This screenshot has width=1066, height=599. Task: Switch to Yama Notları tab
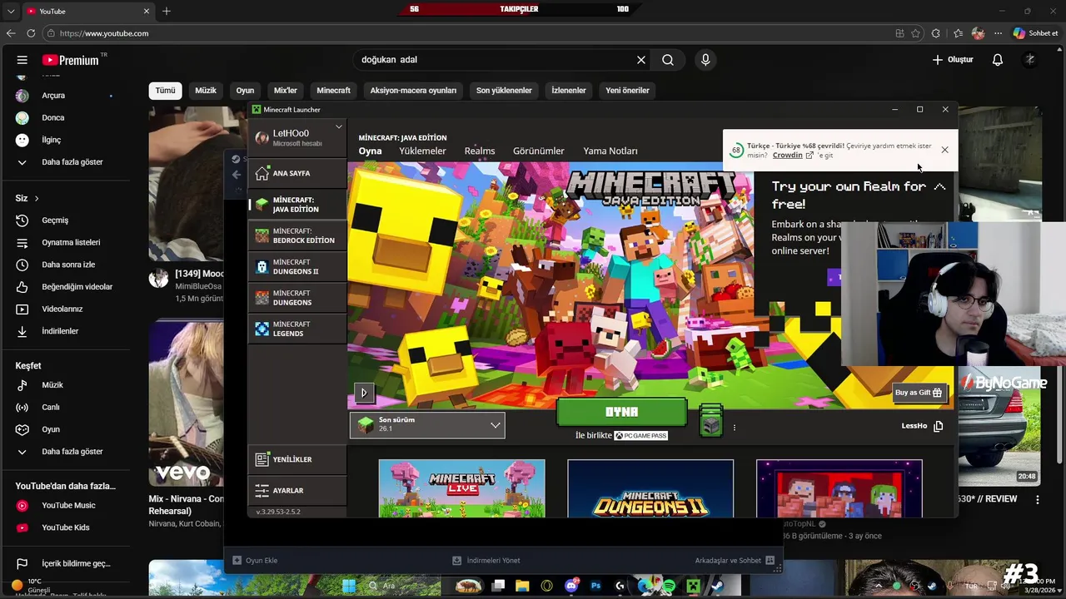pos(610,151)
